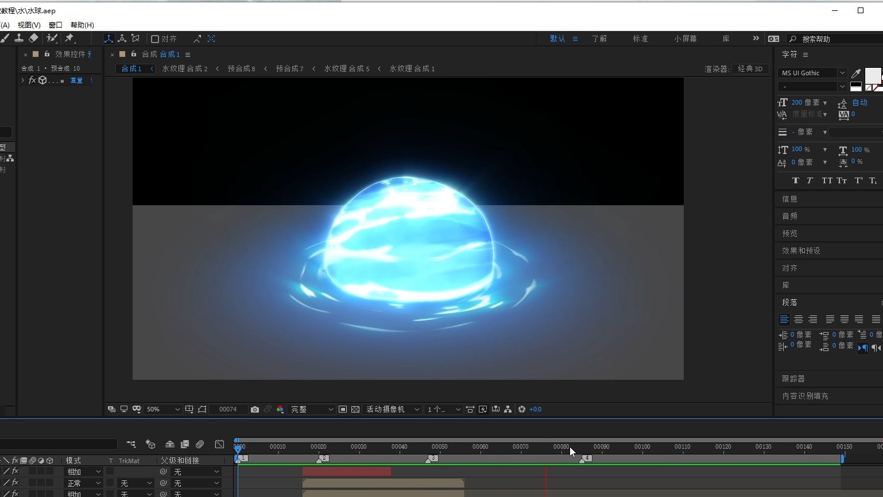The height and width of the screenshot is (497, 883).
Task: Open the 正常 blend mode dropdown
Action: (x=83, y=483)
